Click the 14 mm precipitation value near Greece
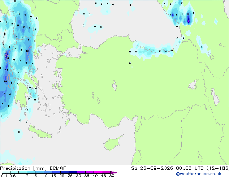229x177 pixels. coord(5,81)
